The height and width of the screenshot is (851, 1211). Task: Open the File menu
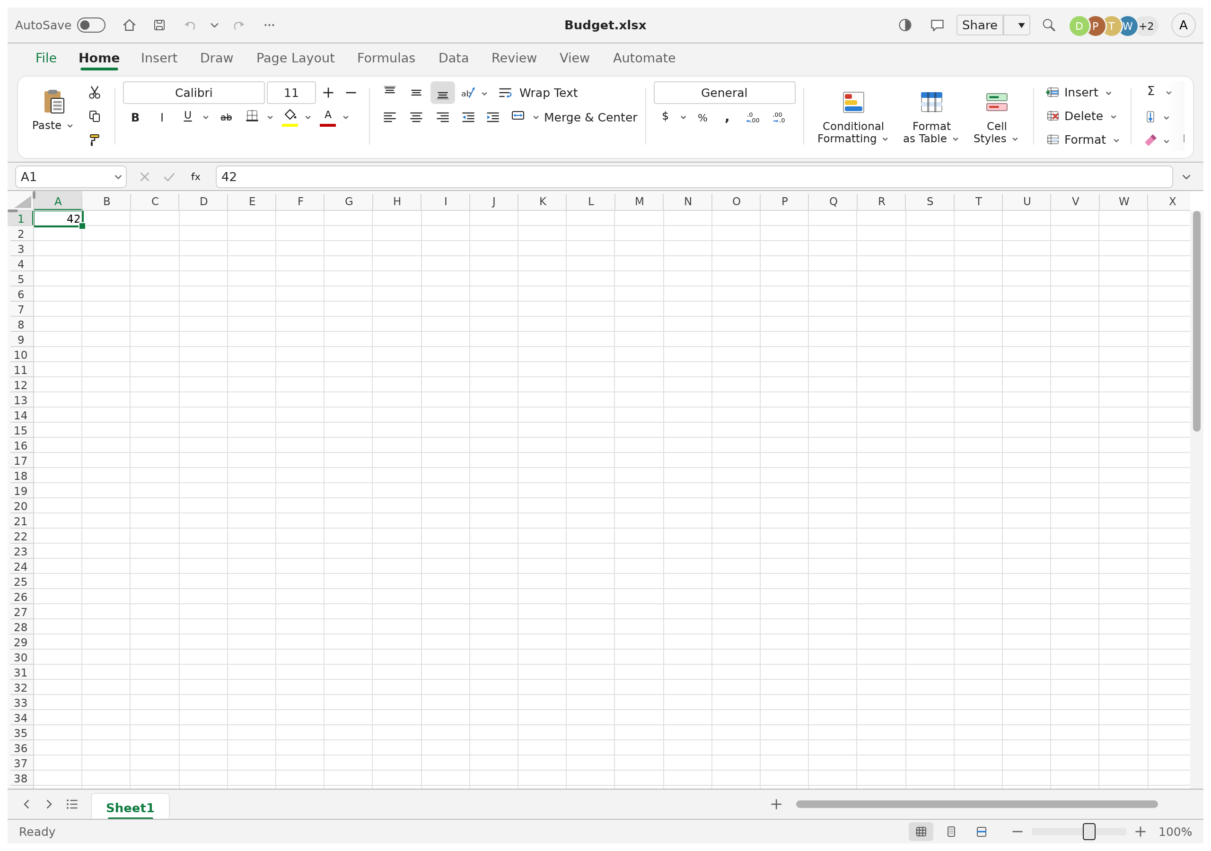[x=46, y=58]
